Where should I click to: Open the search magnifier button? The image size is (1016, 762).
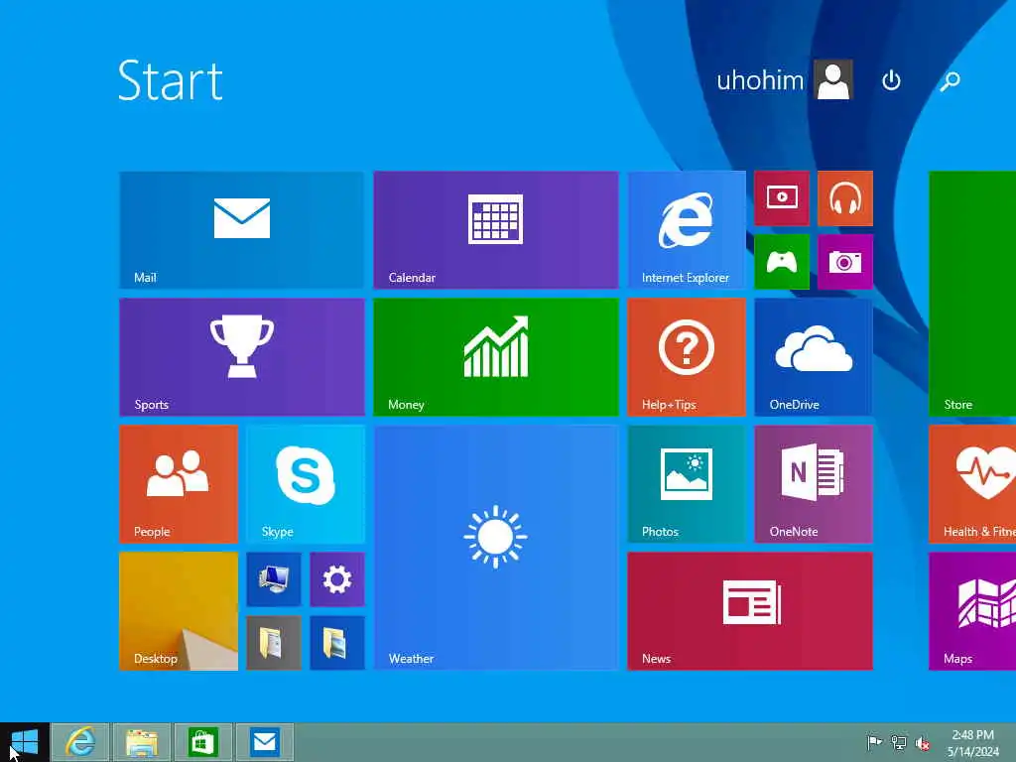950,80
